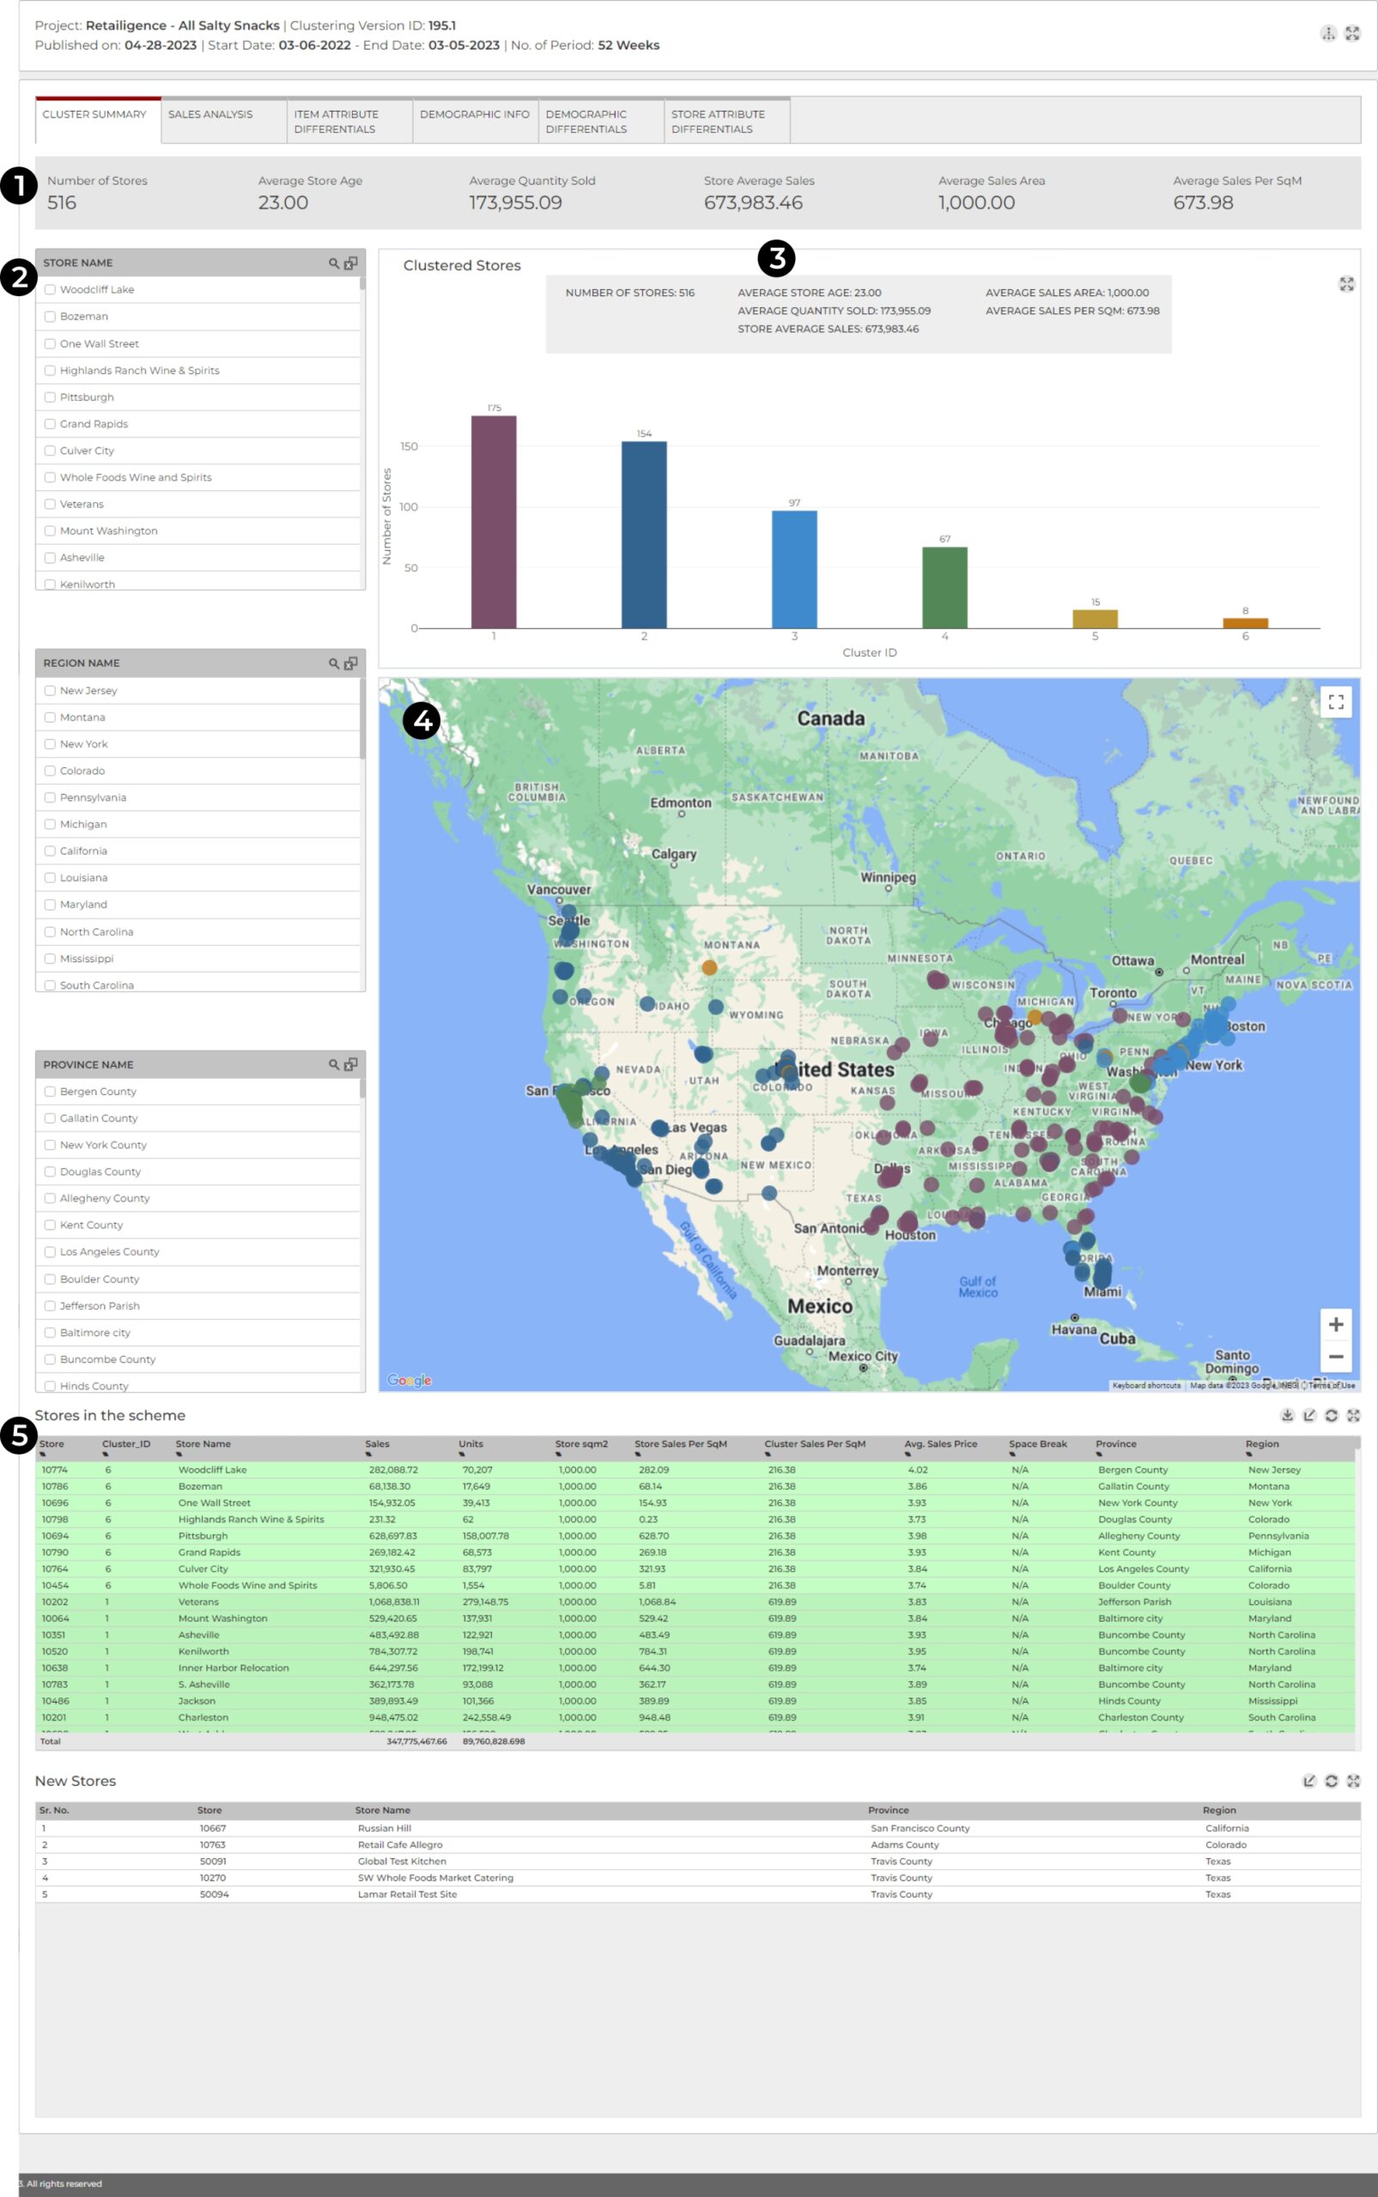The width and height of the screenshot is (1378, 2197).
Task: Click the Terms of Use map link
Action: [1334, 1385]
